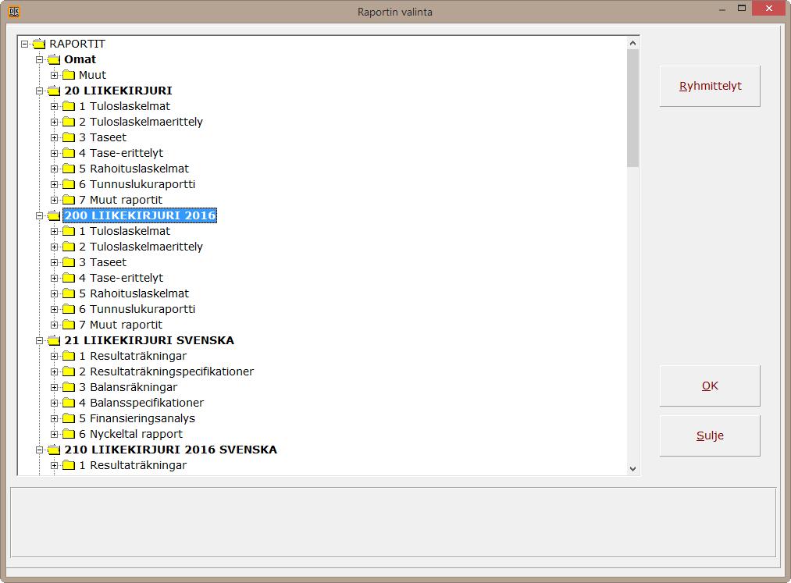Click the tree scrollbar down arrow
The height and width of the screenshot is (583, 791).
[x=632, y=468]
